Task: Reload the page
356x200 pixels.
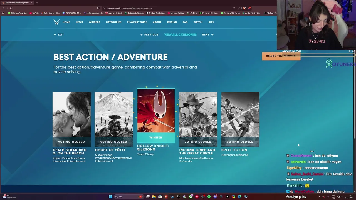Action: pyautogui.click(x=11, y=8)
